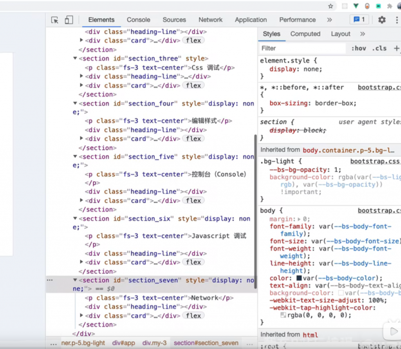The image size is (401, 349).
Task: Click the body color property swatch
Action: pos(299,278)
